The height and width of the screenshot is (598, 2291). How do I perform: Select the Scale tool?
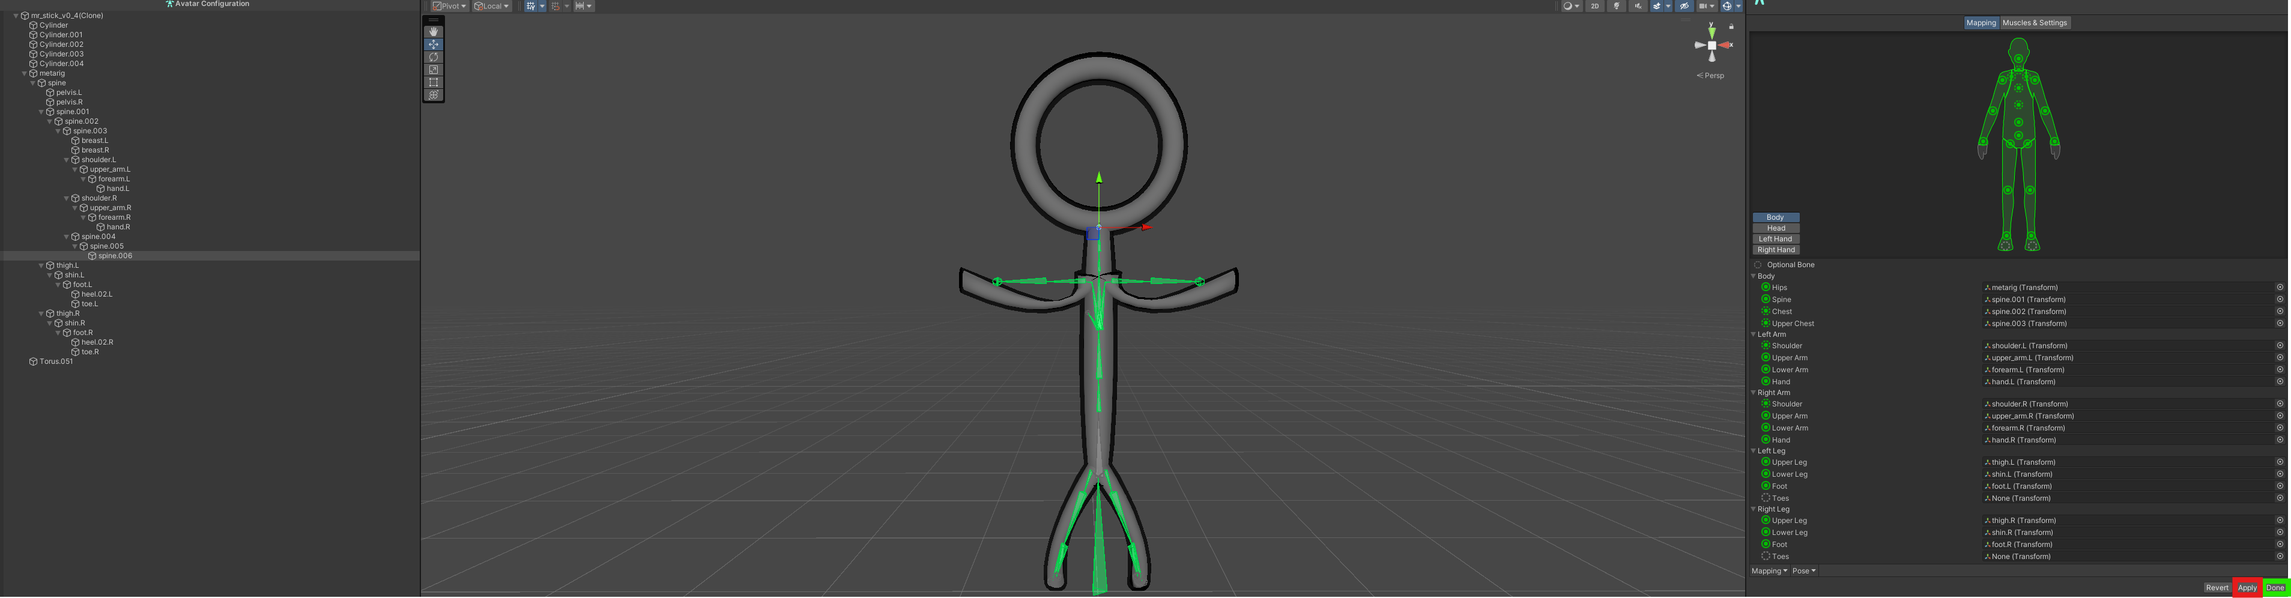pyautogui.click(x=433, y=69)
